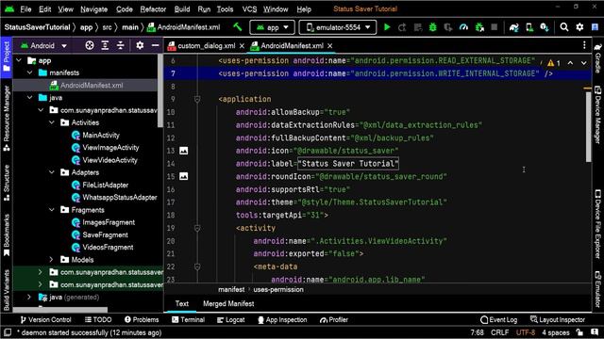This screenshot has height=339, width=604.
Task: Click gutter image icon on line 13
Action: pos(184,151)
